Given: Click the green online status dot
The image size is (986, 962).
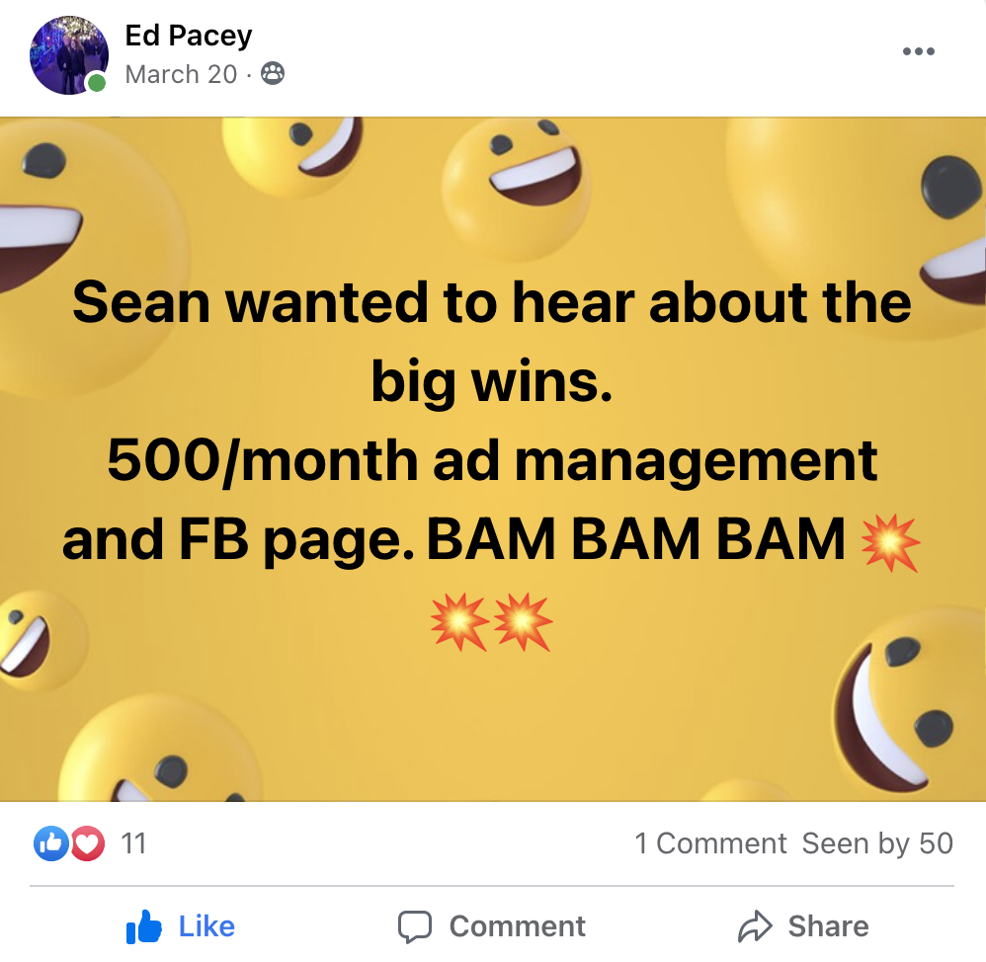Looking at the screenshot, I should point(96,84).
